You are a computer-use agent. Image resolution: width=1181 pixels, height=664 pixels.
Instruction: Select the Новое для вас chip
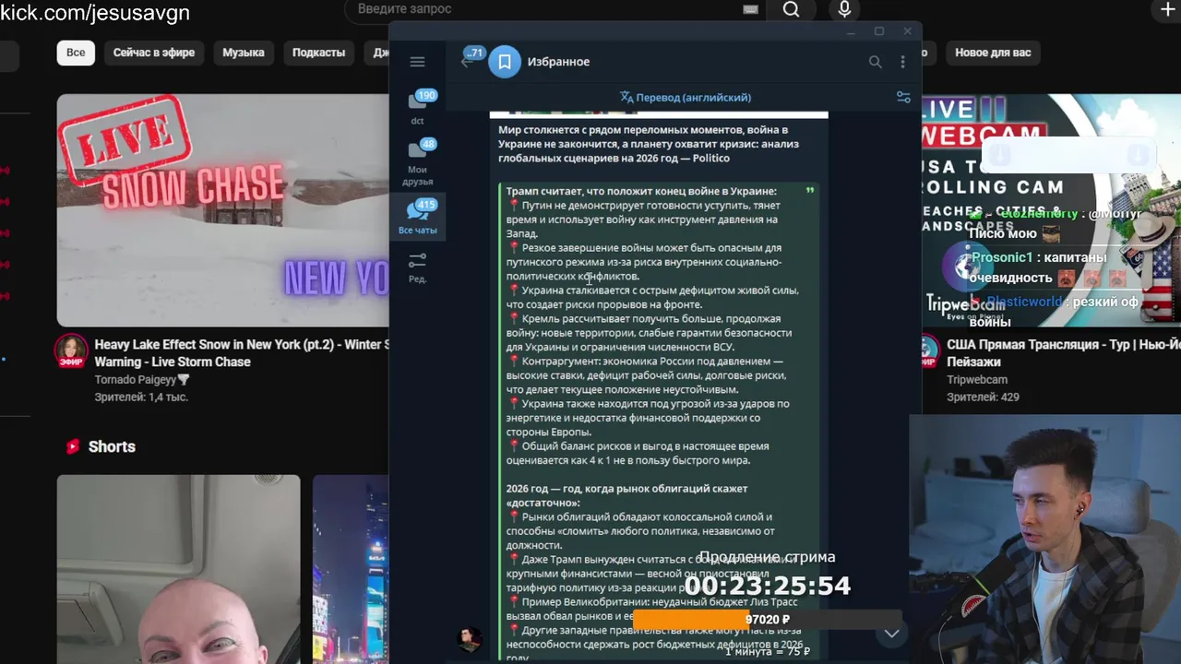click(x=993, y=53)
